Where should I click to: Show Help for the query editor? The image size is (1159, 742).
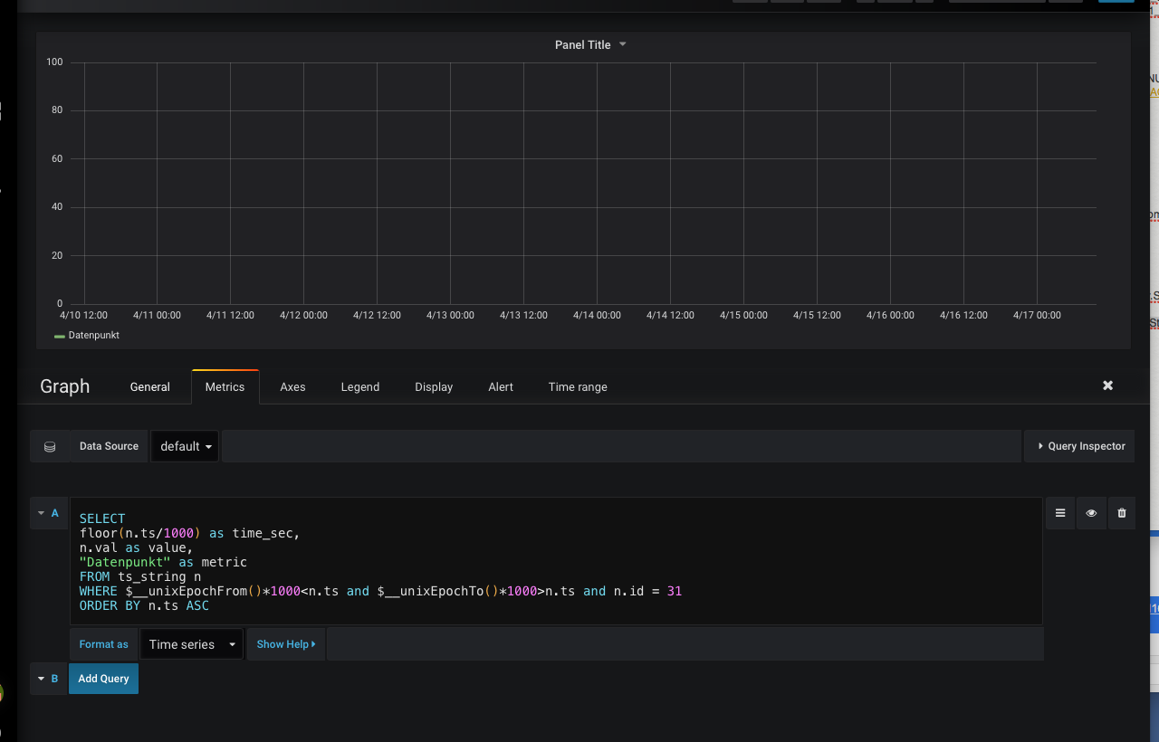coord(286,644)
